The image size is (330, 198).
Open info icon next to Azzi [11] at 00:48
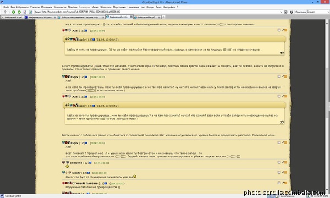(86, 31)
